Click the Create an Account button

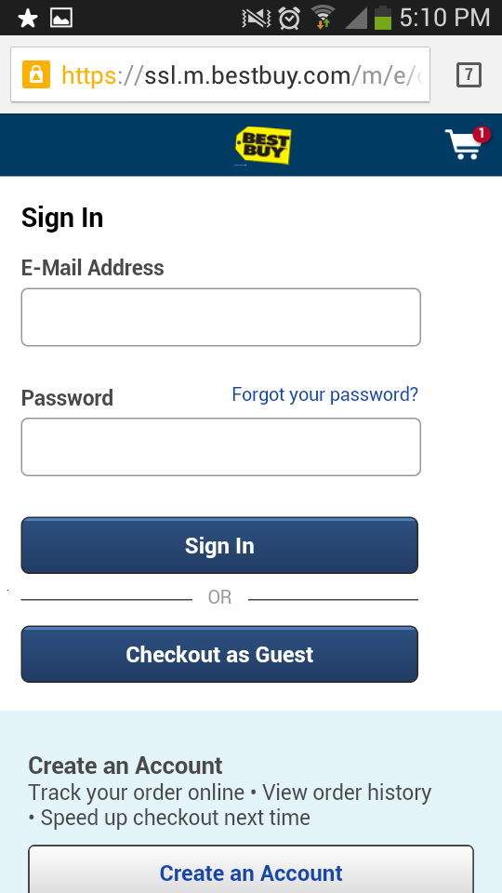pos(251,871)
